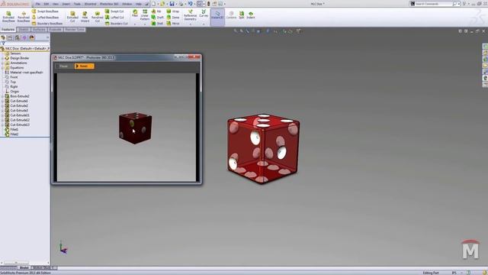This screenshot has width=488, height=275.
Task: Expand the Annotations tree node
Action: (x=3, y=63)
